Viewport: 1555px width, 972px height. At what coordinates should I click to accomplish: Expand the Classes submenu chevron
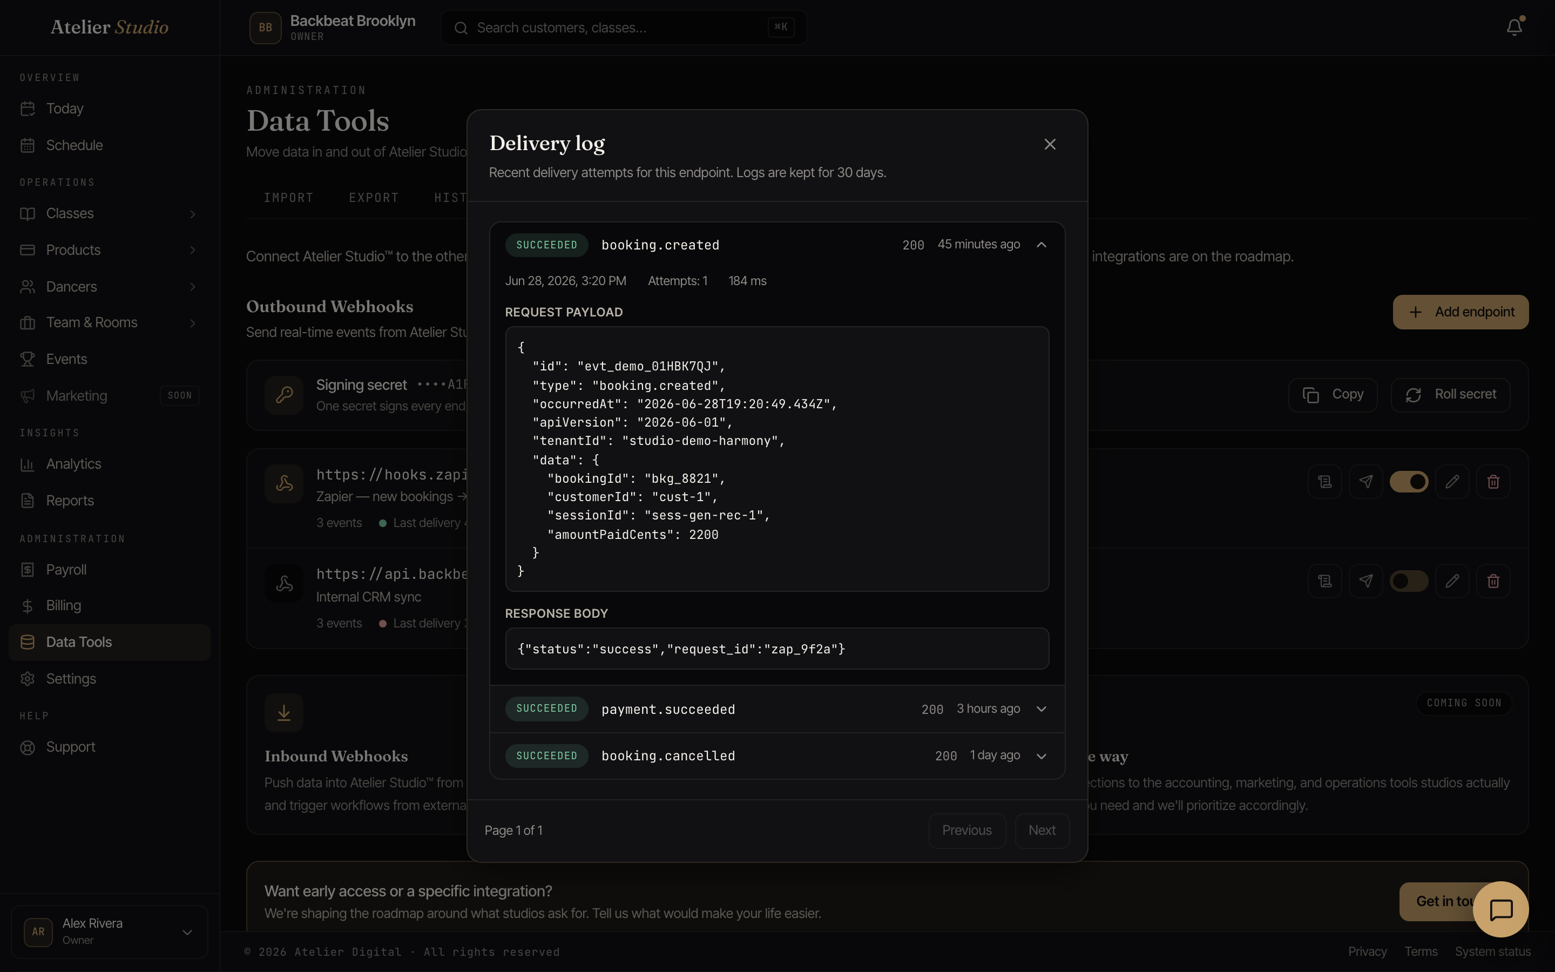coord(192,213)
